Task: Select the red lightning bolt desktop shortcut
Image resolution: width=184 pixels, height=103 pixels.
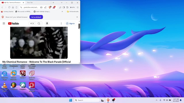Action: [x=23, y=74]
